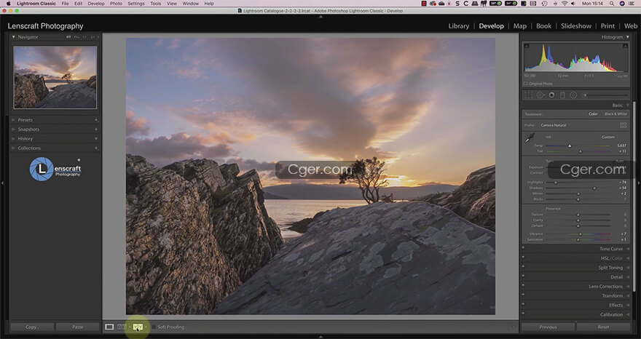Set Navigator zoom to FIT
Image resolution: width=641 pixels, height=339 pixels.
[68, 37]
